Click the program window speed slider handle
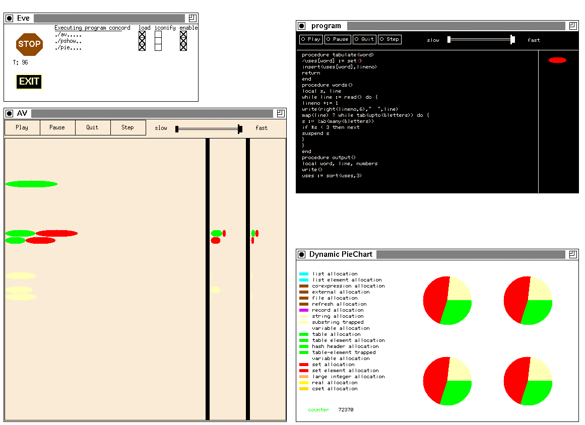 coord(512,40)
